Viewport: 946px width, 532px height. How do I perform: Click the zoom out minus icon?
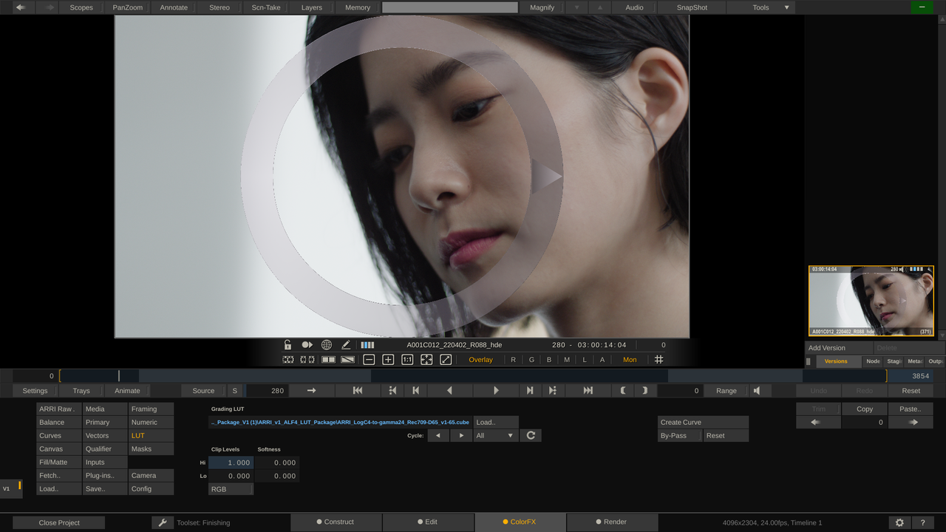click(369, 360)
